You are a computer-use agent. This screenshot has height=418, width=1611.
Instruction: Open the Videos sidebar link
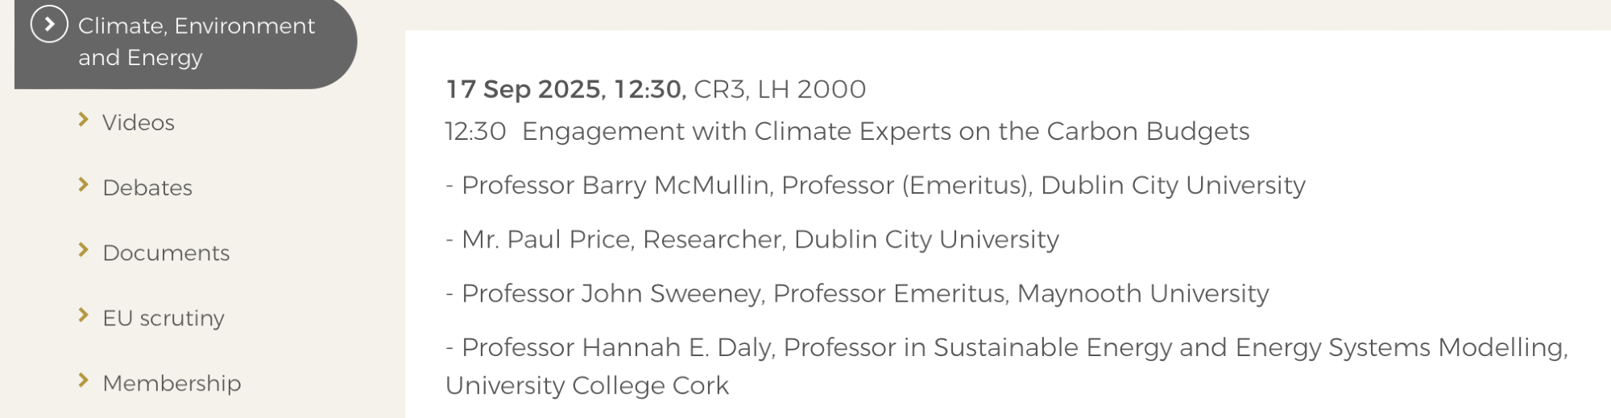coord(138,122)
